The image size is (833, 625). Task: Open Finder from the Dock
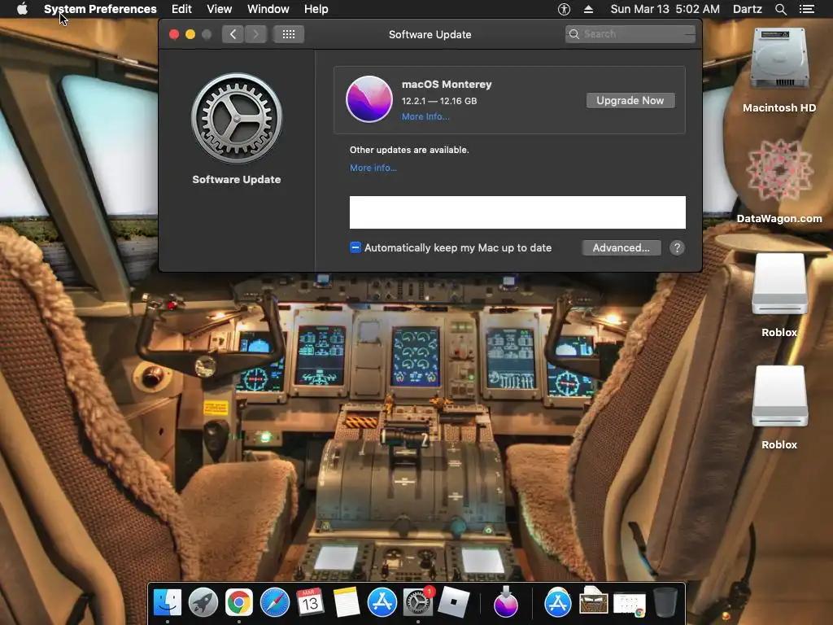pos(168,603)
